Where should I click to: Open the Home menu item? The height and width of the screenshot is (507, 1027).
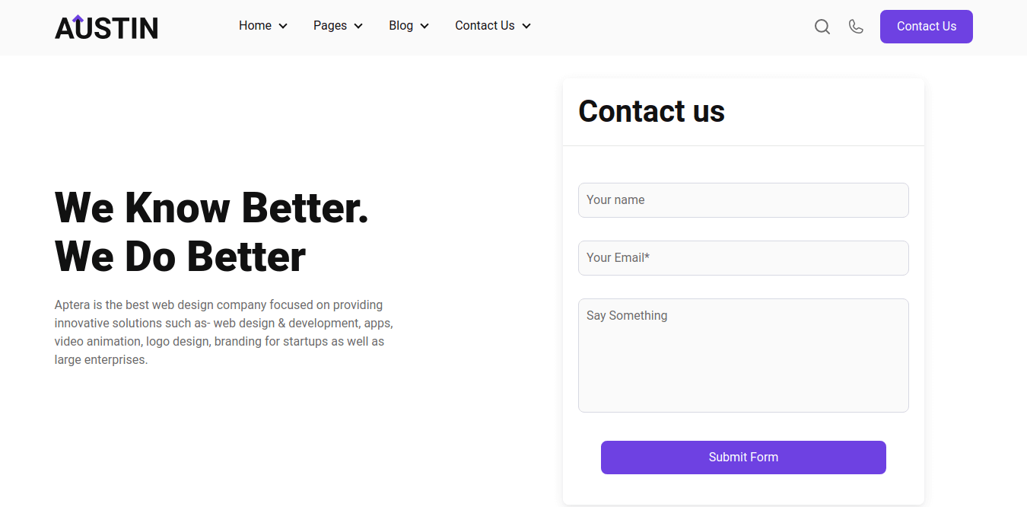255,26
